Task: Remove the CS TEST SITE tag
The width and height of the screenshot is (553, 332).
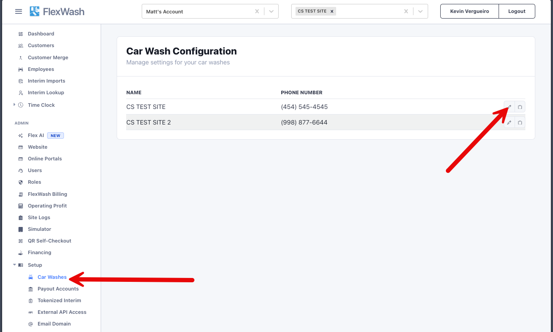Action: (x=332, y=11)
